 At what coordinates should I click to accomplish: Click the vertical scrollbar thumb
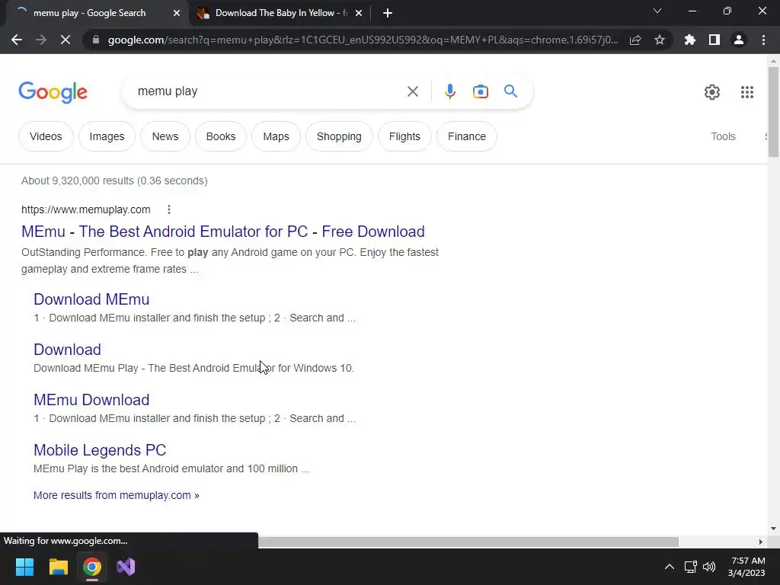[x=773, y=112]
